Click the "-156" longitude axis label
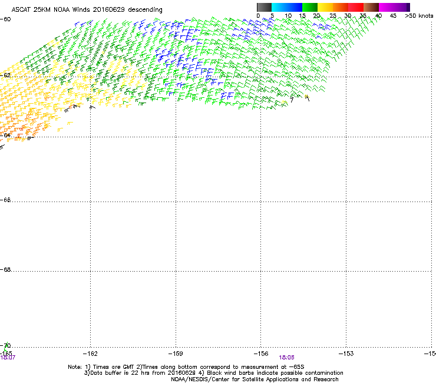This screenshot has width=436, height=383. [261, 354]
